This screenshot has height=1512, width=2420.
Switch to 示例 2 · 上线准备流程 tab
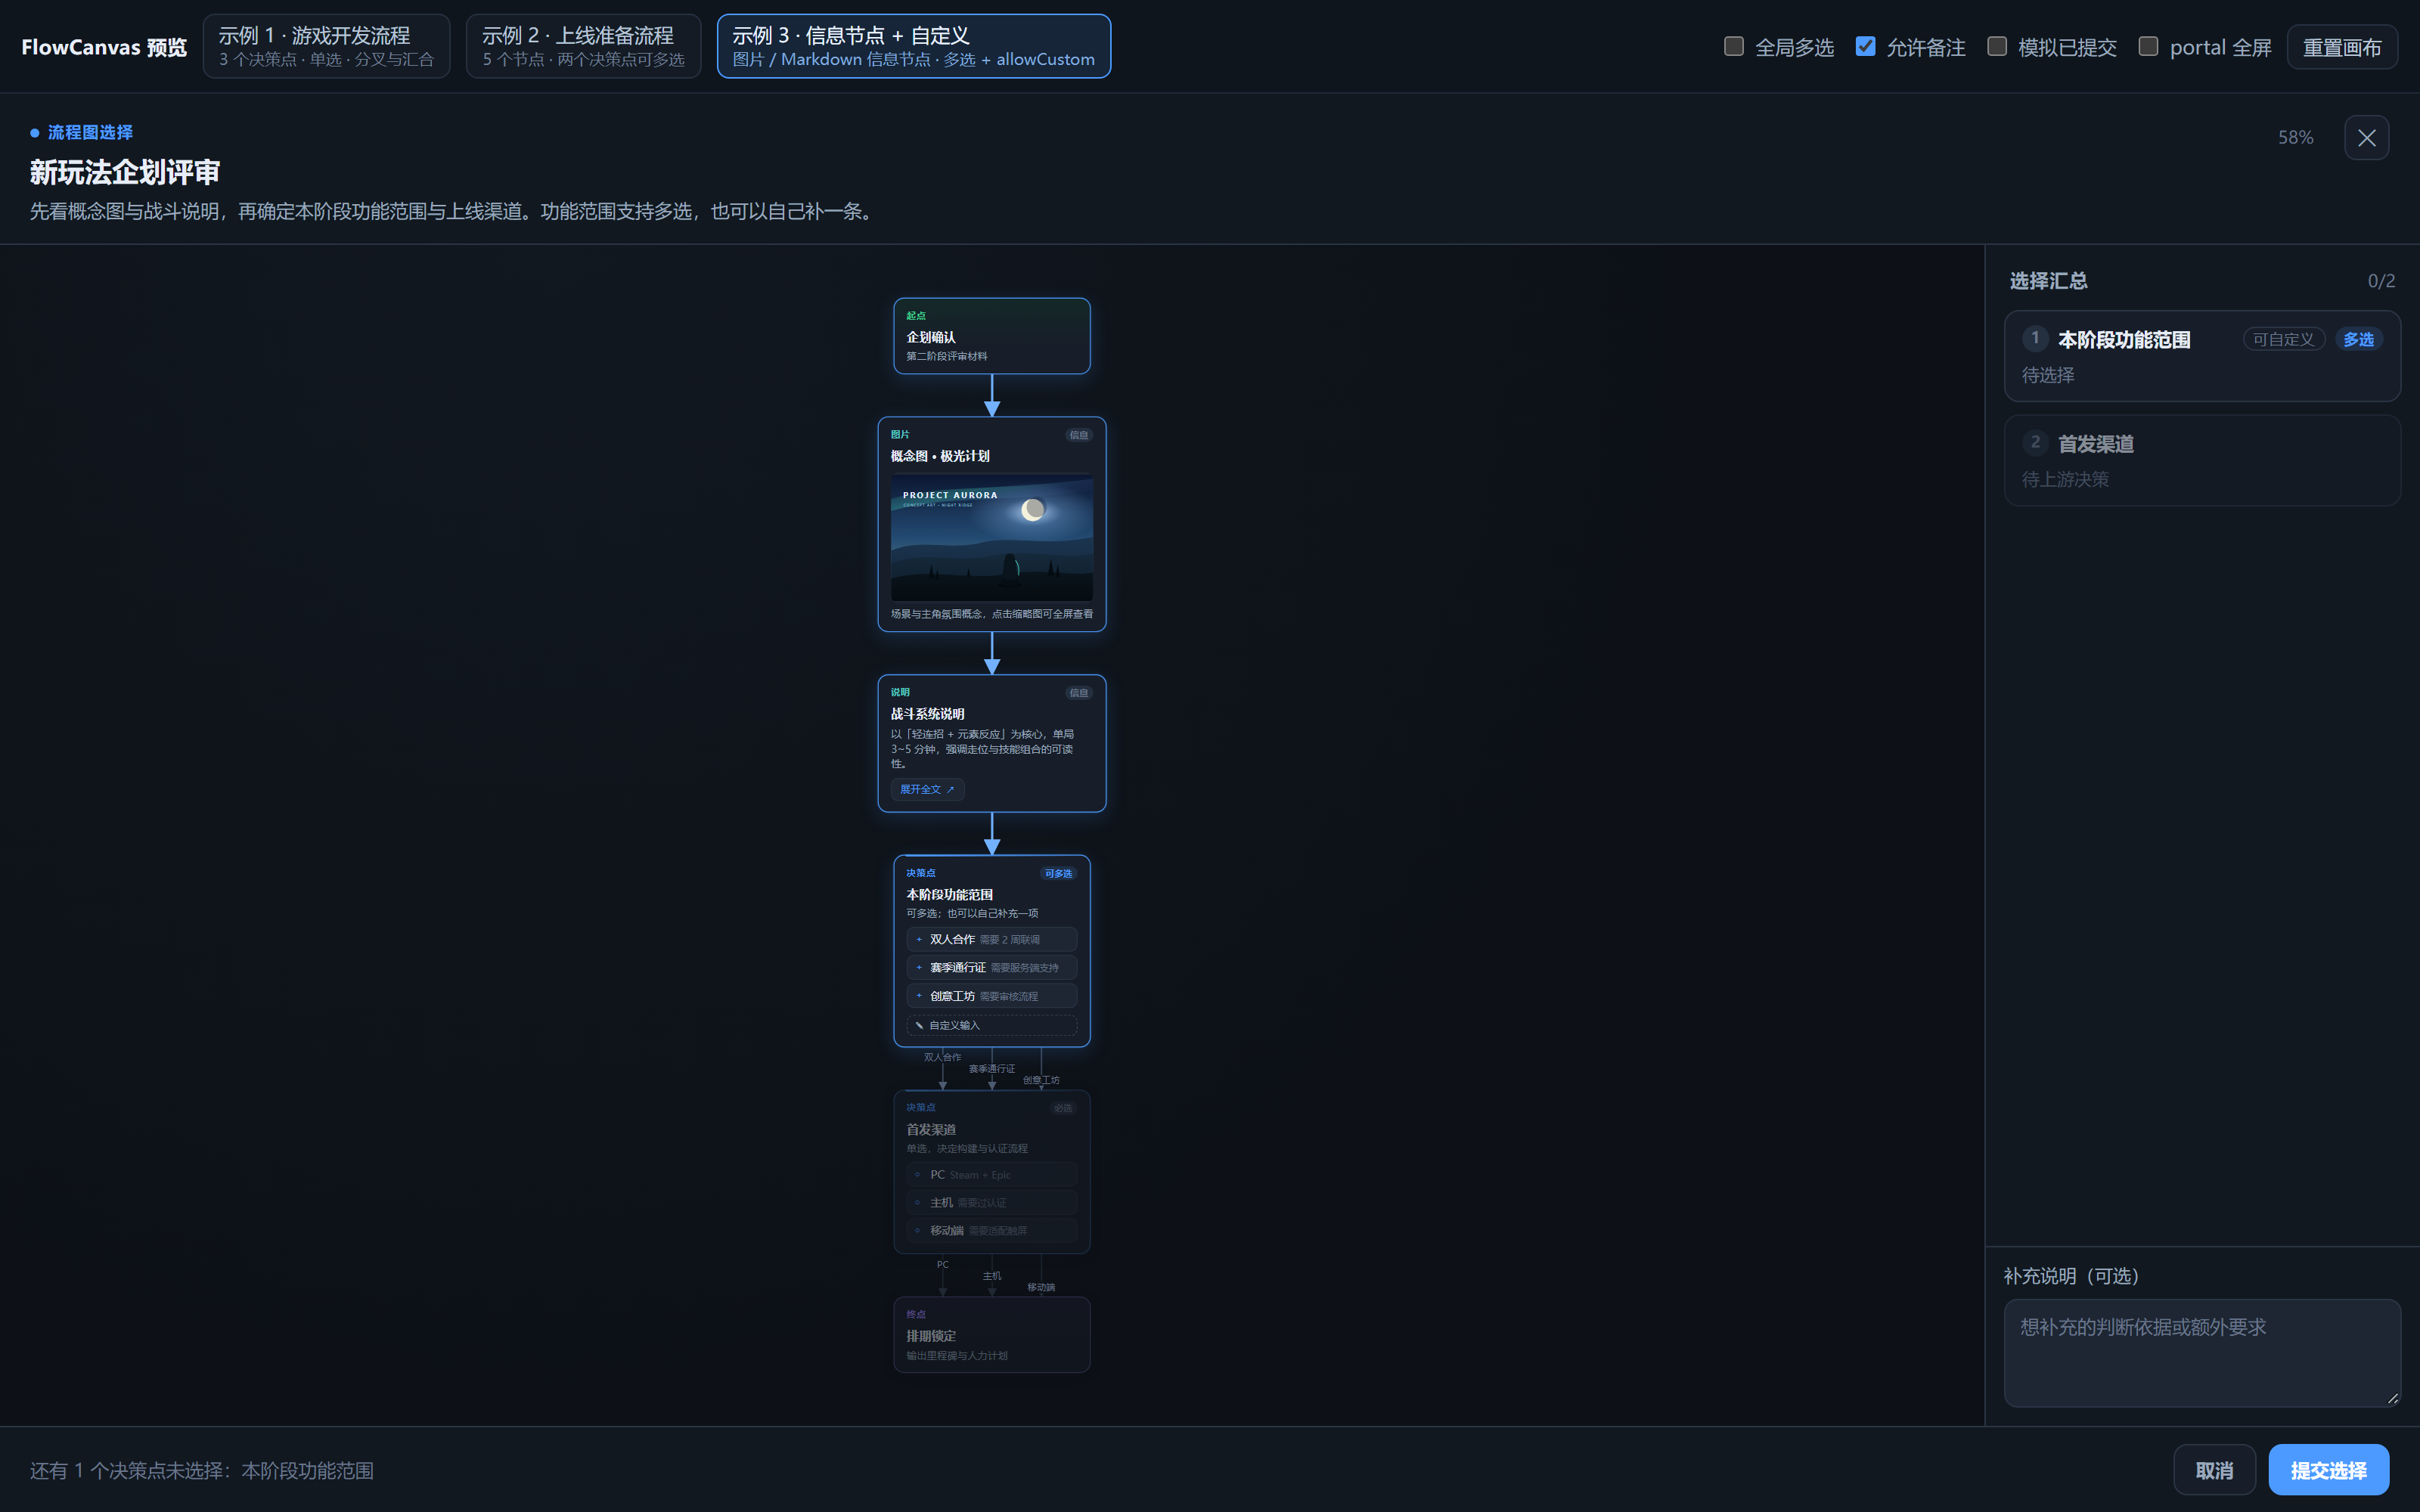tap(583, 46)
